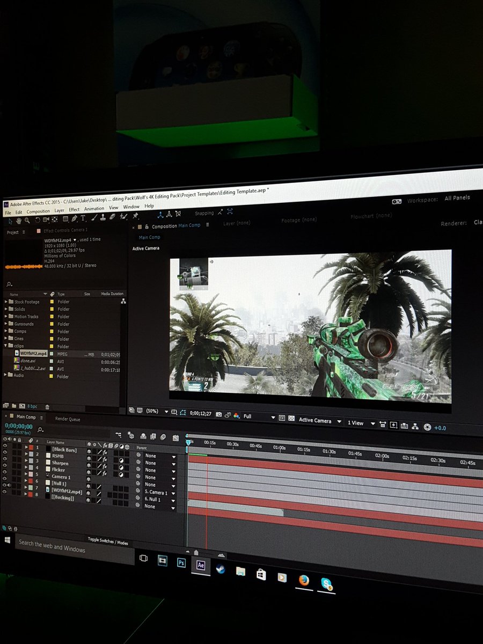
Task: Click the yellow label swatch for Solids
Action: [52, 309]
